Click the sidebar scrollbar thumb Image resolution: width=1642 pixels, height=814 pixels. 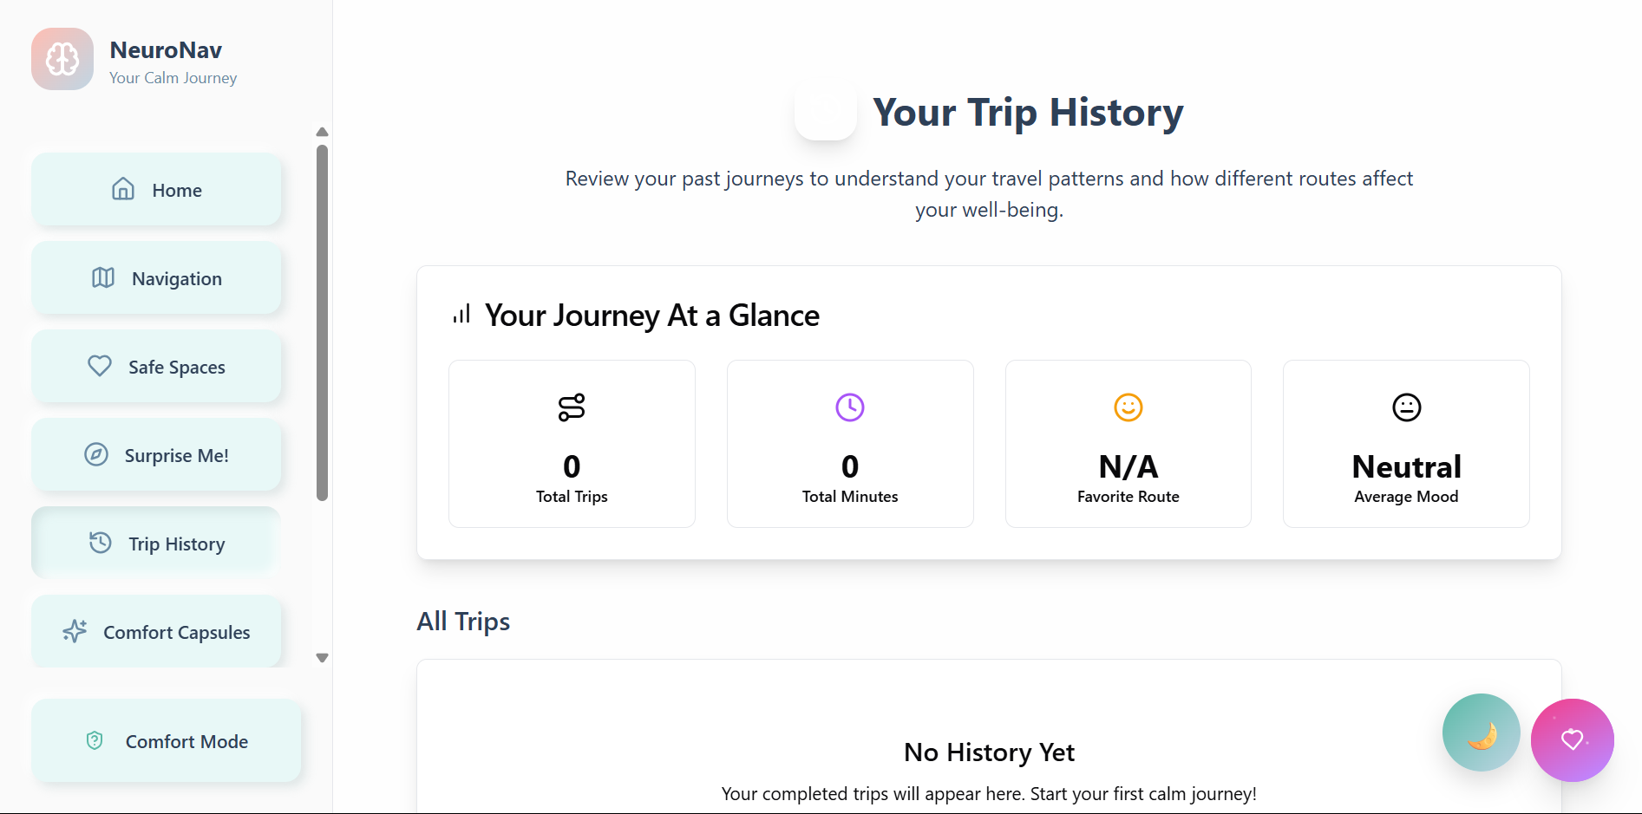tap(322, 322)
